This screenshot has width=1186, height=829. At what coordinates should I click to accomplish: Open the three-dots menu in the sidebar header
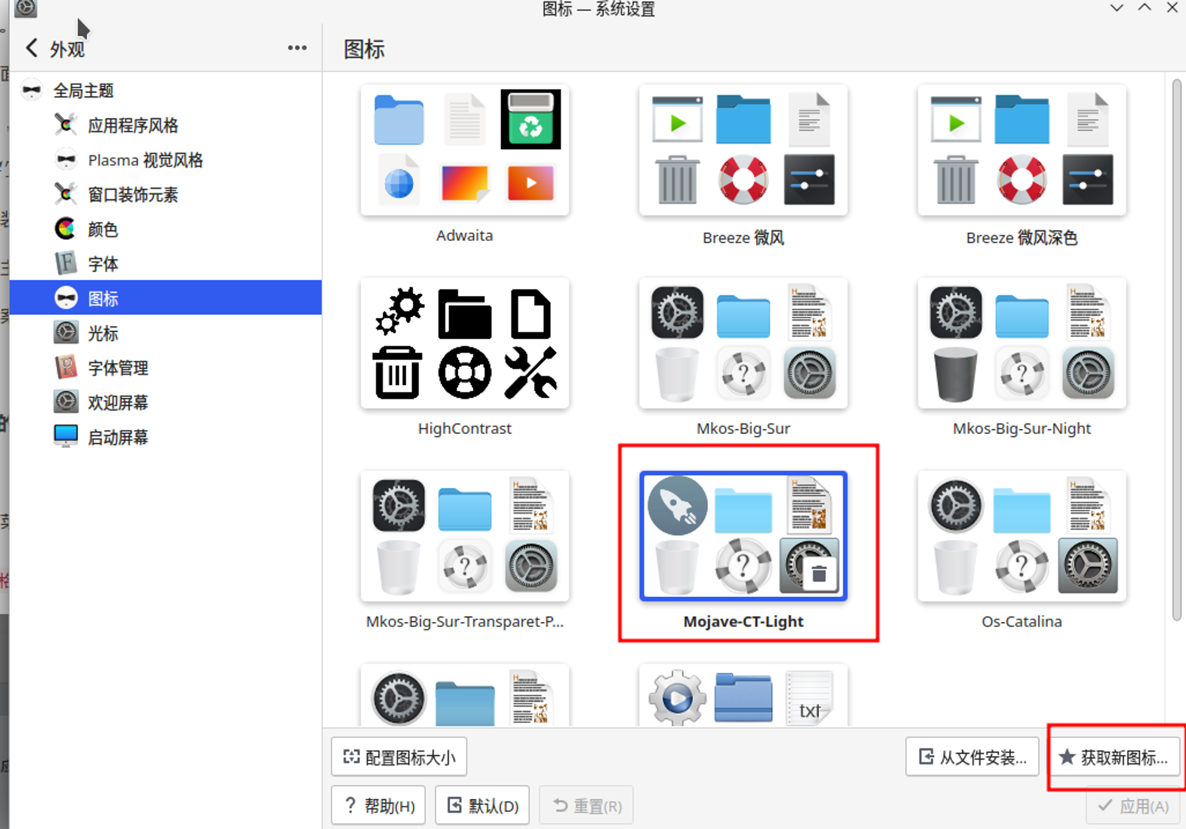(x=297, y=48)
